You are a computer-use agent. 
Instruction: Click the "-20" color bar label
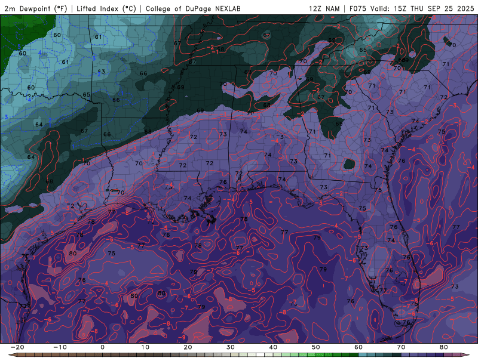point(17,347)
